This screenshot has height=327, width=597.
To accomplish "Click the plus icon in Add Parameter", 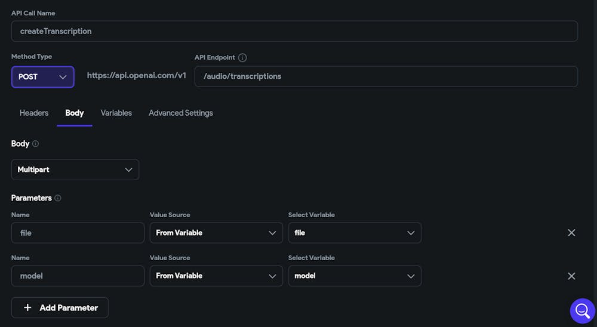I will (x=27, y=308).
